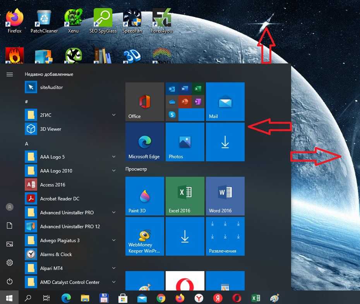Open siteAuditor in recently added
Viewport: 360px width, 304px height.
tap(51, 87)
